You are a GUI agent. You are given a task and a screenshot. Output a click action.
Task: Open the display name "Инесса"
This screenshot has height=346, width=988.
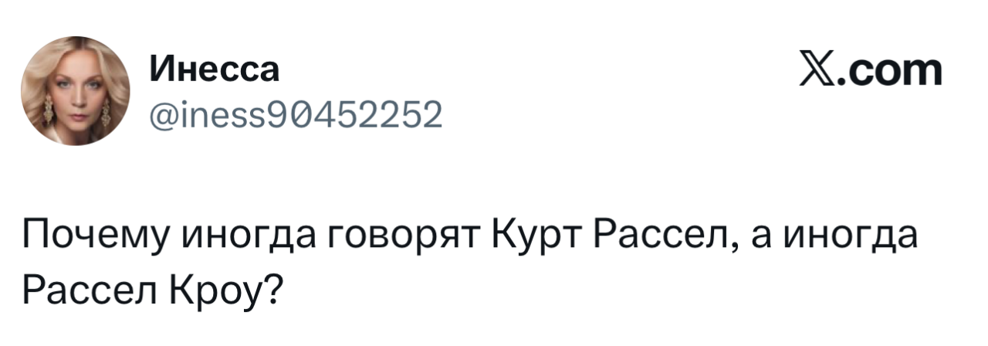pos(215,70)
